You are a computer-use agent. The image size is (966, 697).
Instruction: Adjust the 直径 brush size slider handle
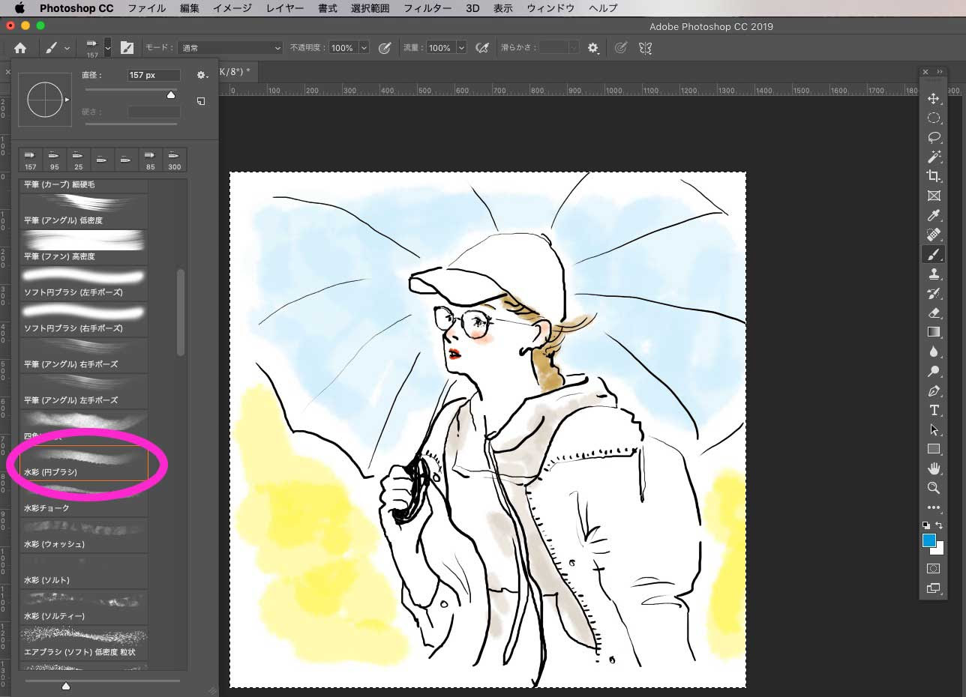[171, 94]
